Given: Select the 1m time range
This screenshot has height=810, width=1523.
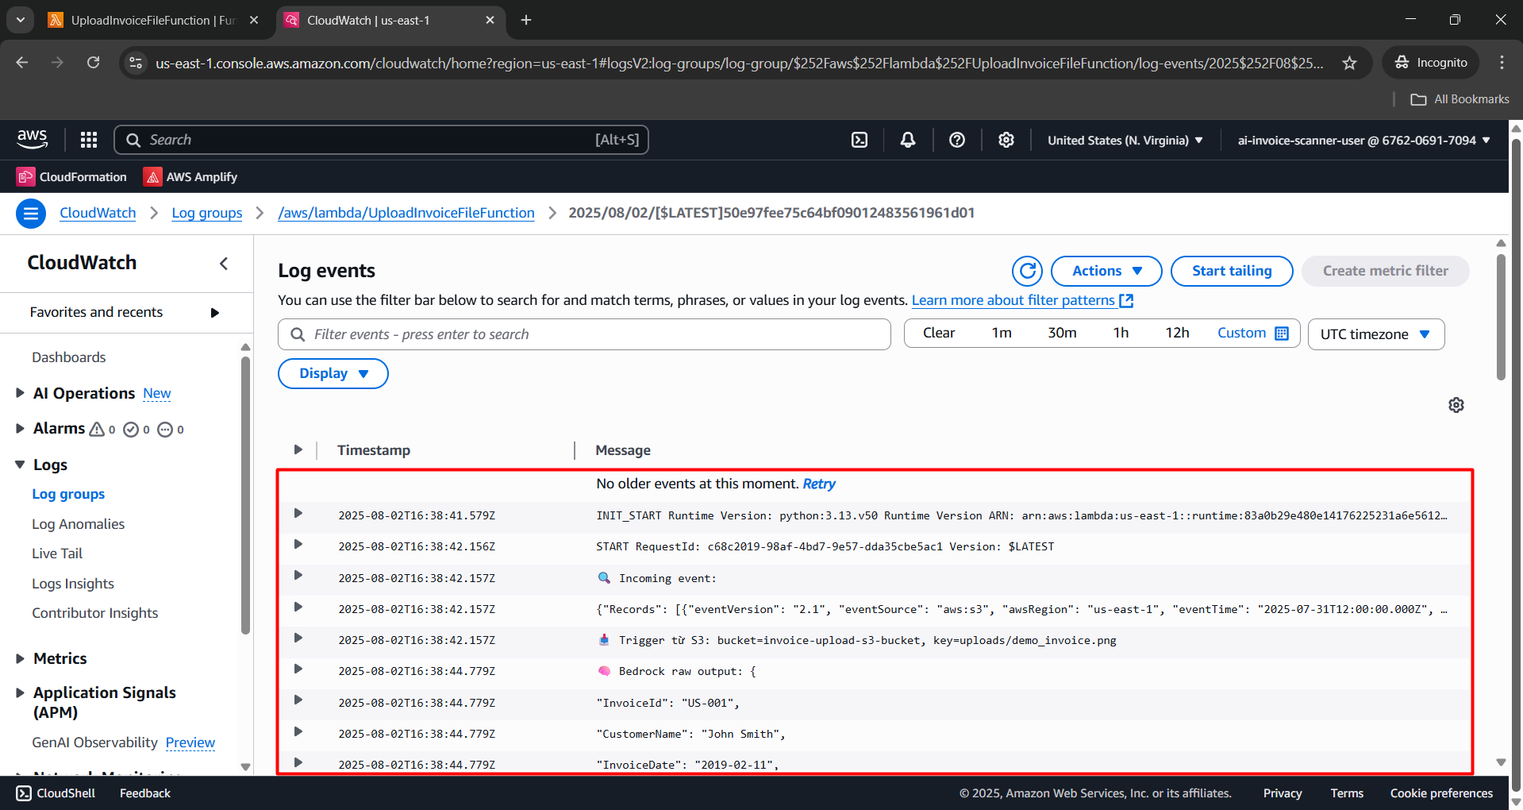Looking at the screenshot, I should point(1001,333).
